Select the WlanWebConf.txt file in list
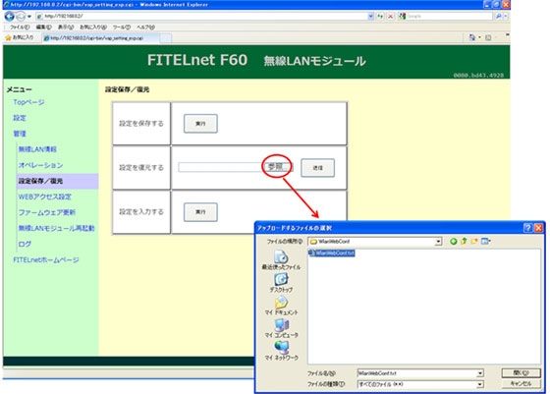Image resolution: width=550 pixels, height=394 pixels. (x=332, y=253)
